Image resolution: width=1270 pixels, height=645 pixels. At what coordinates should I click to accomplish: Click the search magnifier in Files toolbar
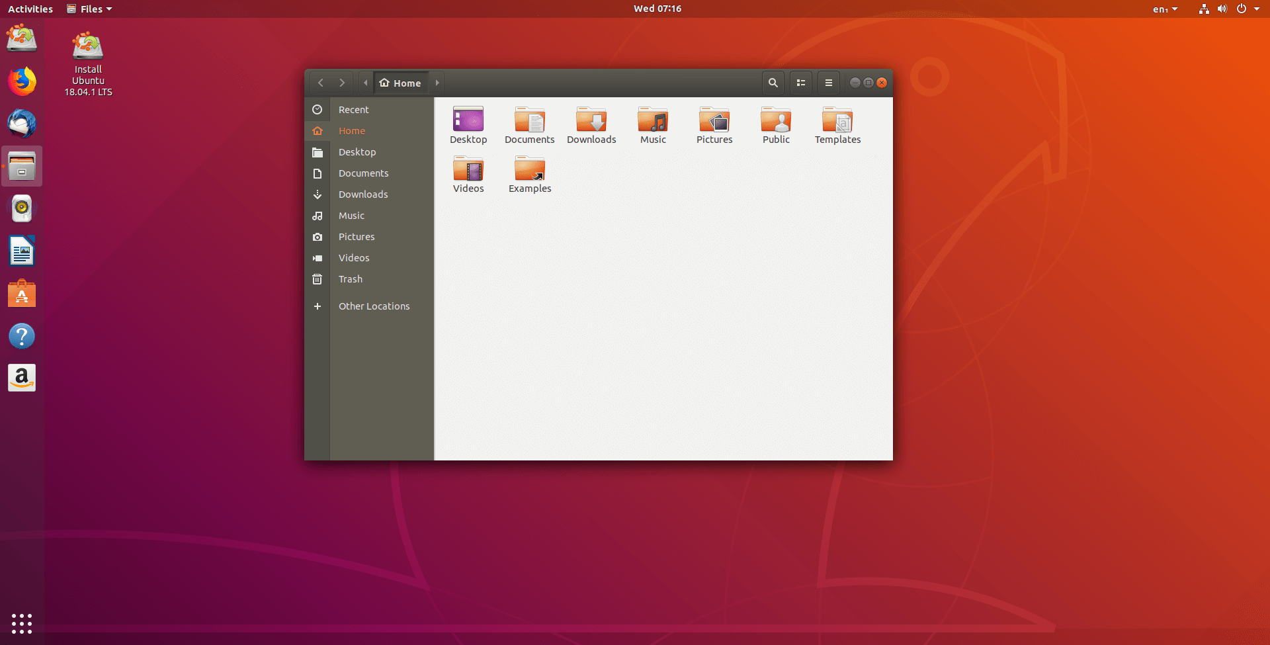(773, 83)
